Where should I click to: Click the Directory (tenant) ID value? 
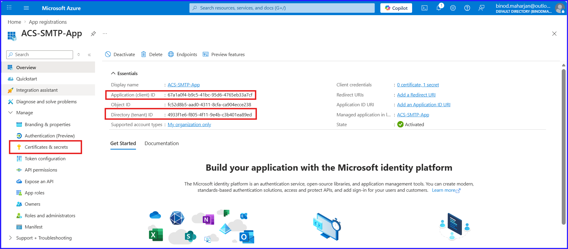[x=210, y=115]
